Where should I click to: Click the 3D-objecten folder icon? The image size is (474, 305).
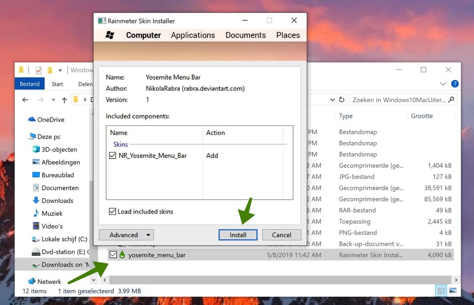click(36, 149)
